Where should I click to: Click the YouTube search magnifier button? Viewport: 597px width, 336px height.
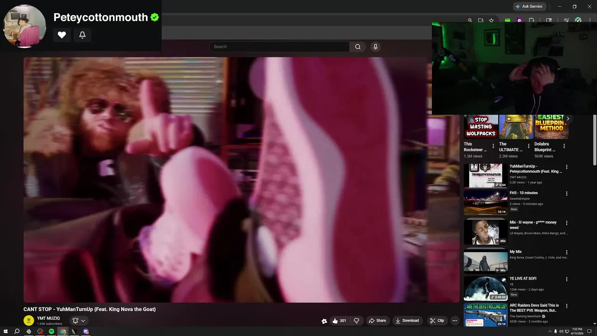click(x=358, y=47)
